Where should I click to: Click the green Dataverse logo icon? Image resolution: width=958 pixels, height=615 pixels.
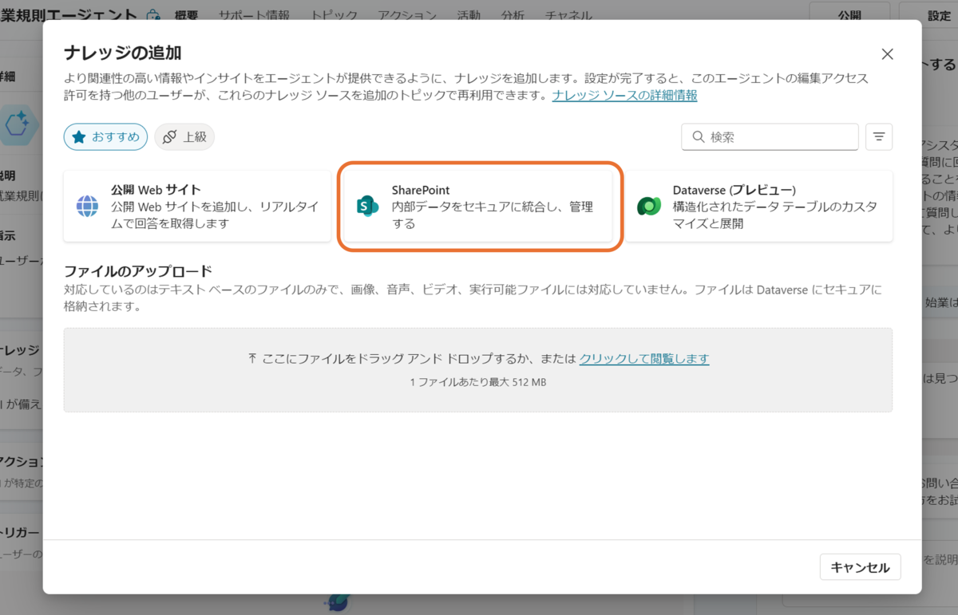click(x=648, y=206)
